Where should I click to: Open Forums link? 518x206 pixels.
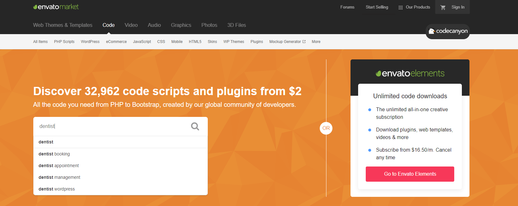[x=347, y=7]
